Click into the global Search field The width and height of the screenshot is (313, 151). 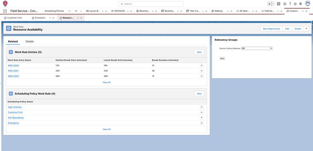pyautogui.click(x=151, y=4)
